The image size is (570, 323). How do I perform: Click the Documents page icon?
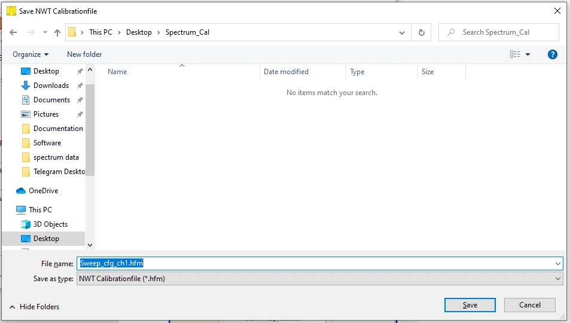(x=26, y=100)
